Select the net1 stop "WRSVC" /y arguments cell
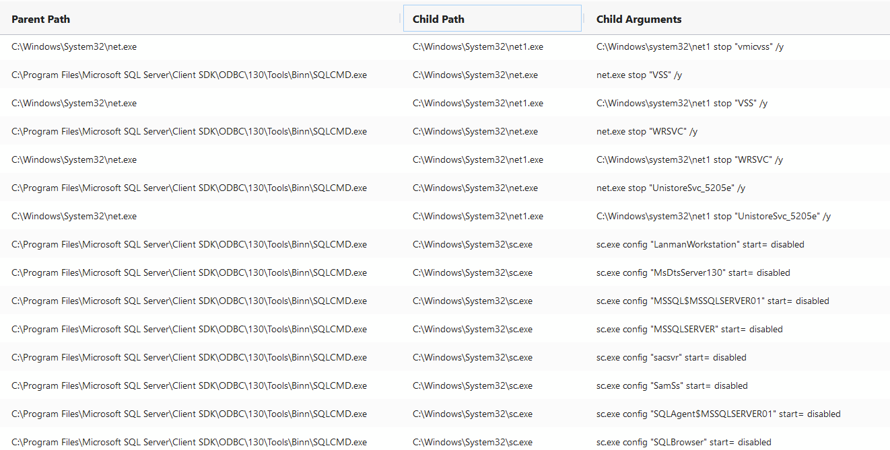890x450 pixels. [x=689, y=160]
